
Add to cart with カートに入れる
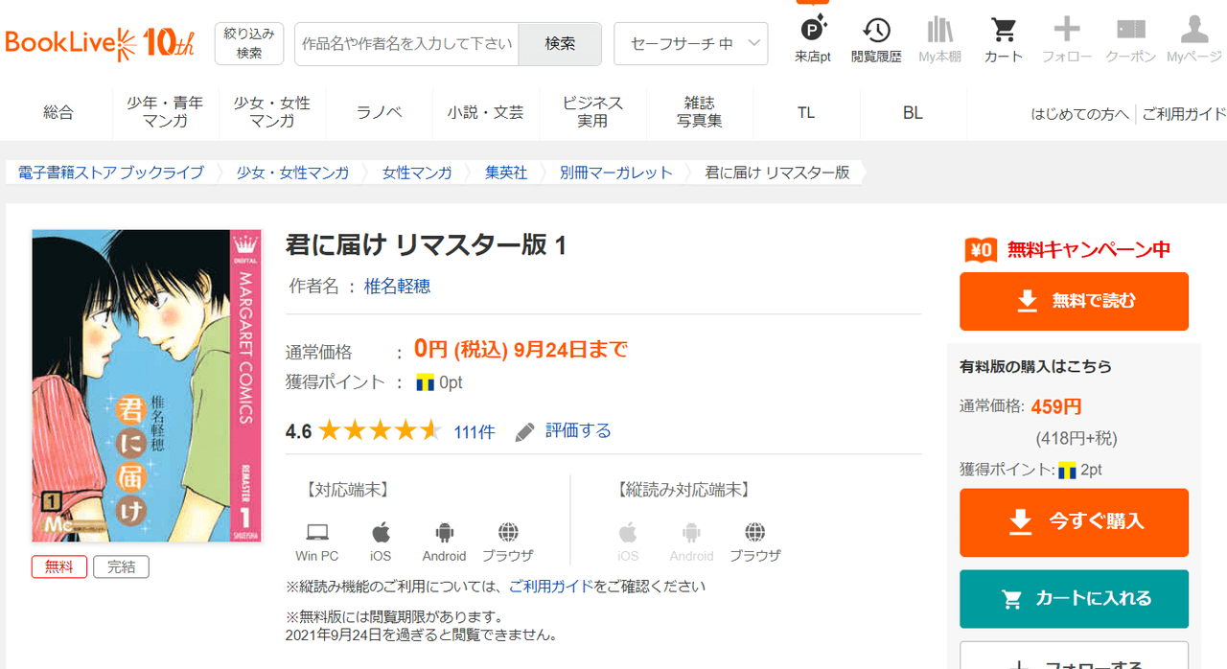click(x=1074, y=599)
